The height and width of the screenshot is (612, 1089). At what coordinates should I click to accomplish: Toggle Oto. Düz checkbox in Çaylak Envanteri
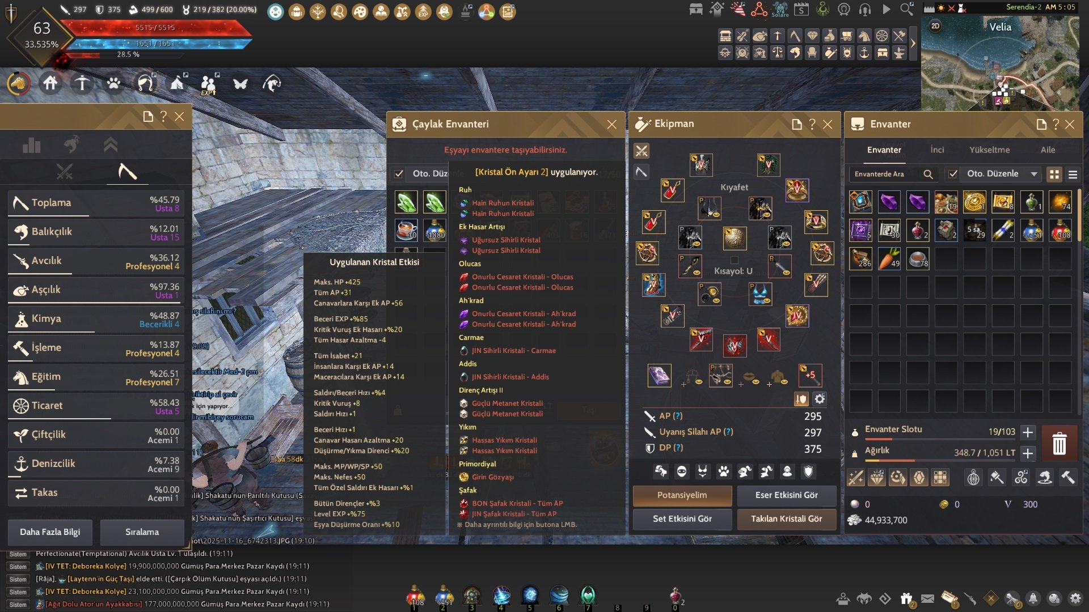pos(399,173)
